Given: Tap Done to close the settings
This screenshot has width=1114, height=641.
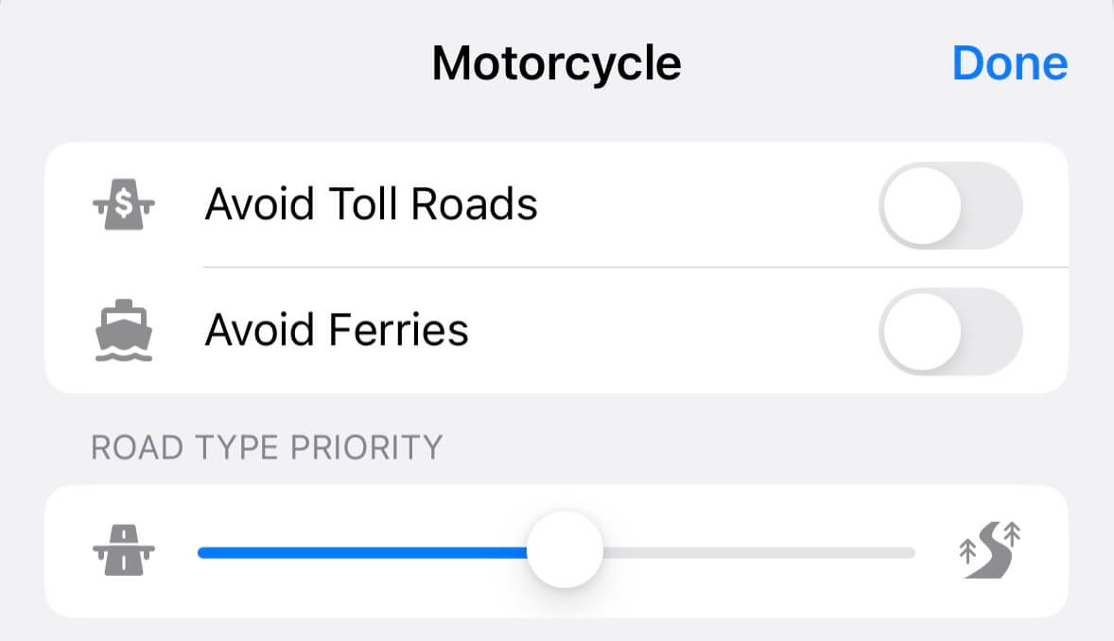Looking at the screenshot, I should click(1010, 62).
